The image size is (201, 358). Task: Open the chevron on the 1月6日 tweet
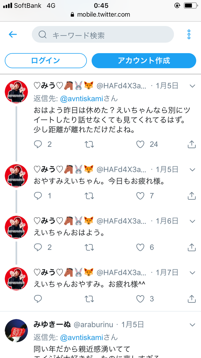(x=192, y=221)
